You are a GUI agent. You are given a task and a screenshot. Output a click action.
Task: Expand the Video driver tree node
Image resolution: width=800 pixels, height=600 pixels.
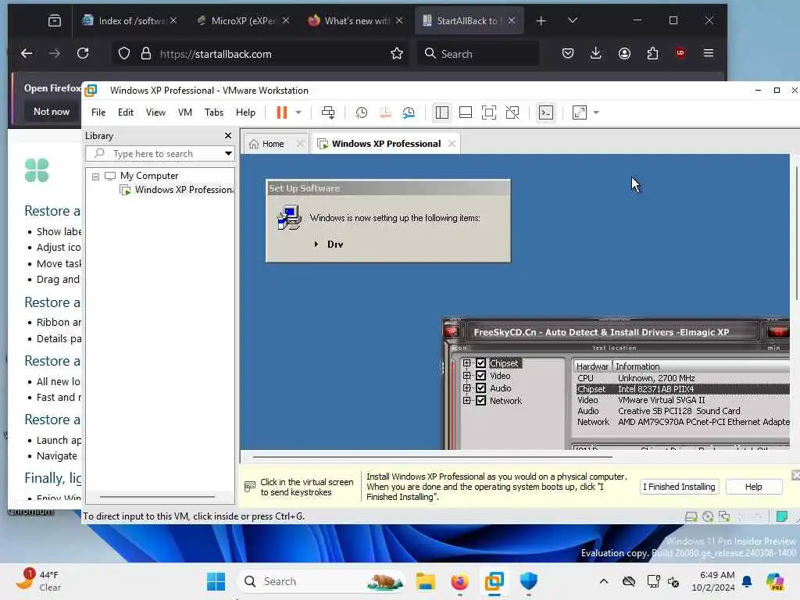[467, 376]
